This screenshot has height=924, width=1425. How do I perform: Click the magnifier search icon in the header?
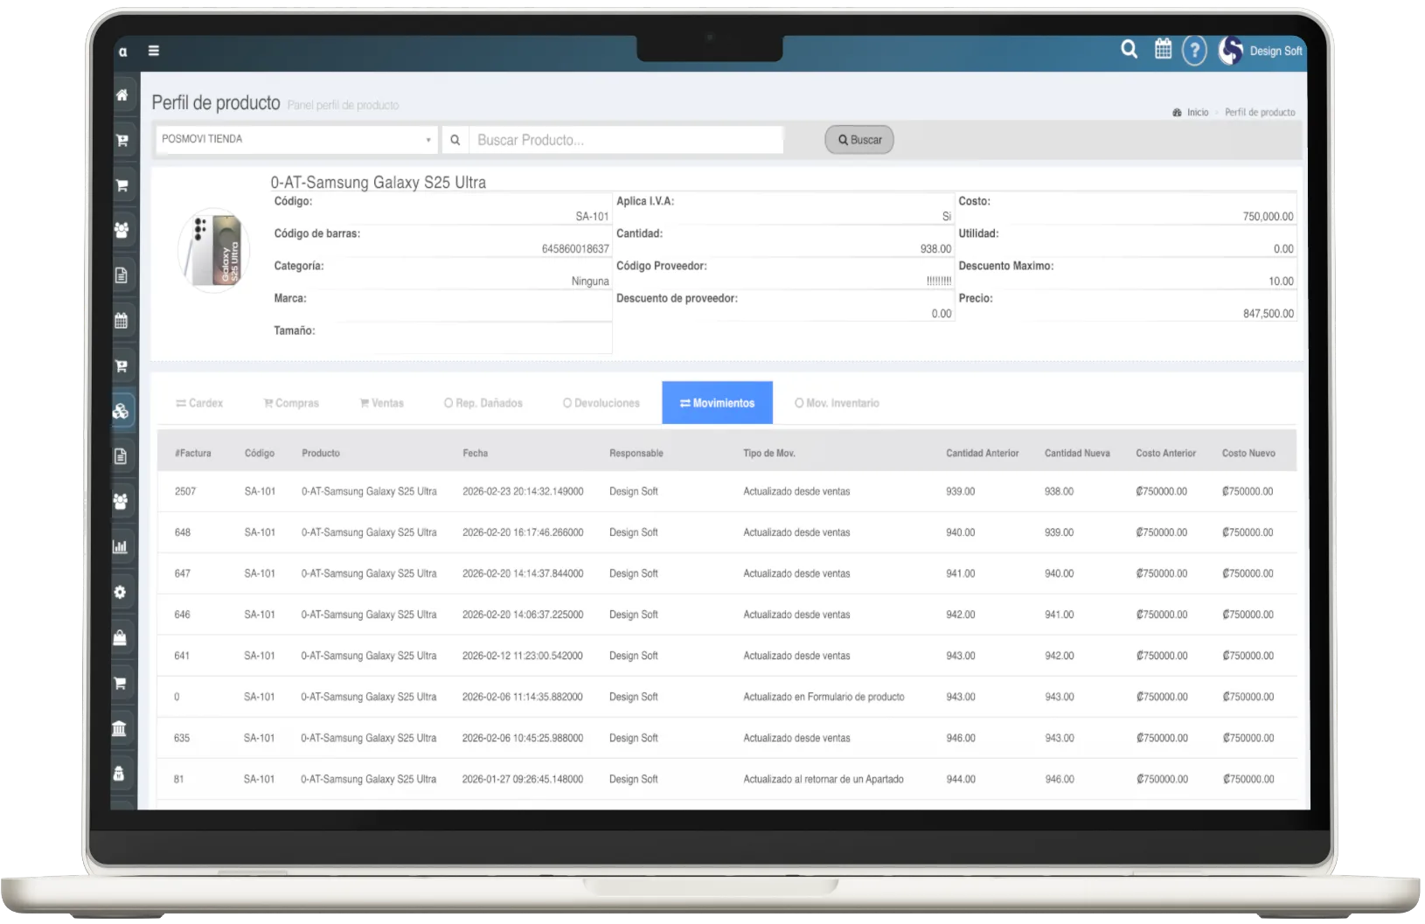click(x=1129, y=50)
